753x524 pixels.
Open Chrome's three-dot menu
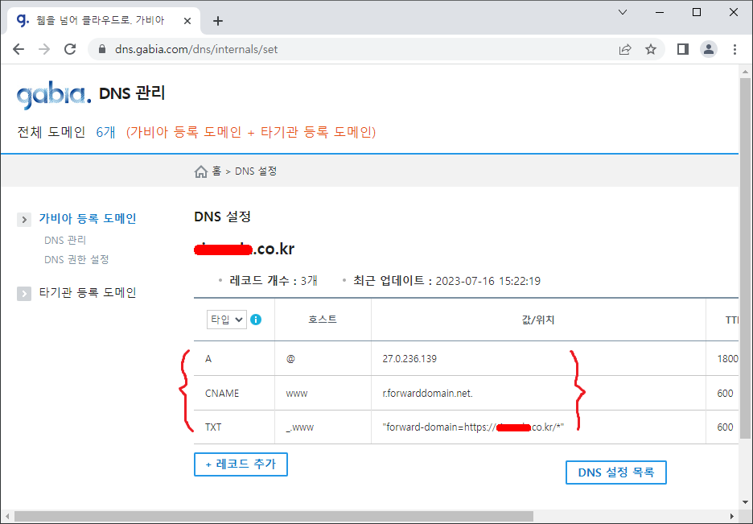pos(734,49)
